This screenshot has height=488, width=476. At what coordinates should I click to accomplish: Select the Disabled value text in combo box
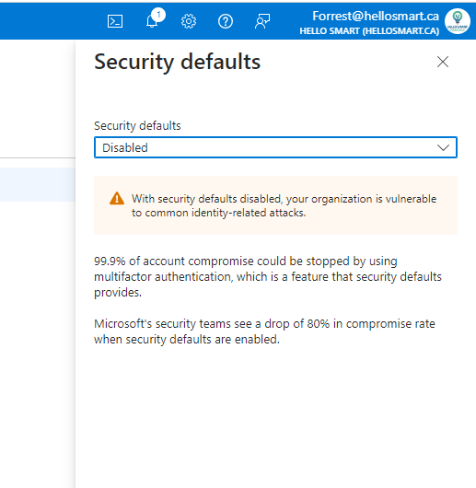tap(125, 148)
